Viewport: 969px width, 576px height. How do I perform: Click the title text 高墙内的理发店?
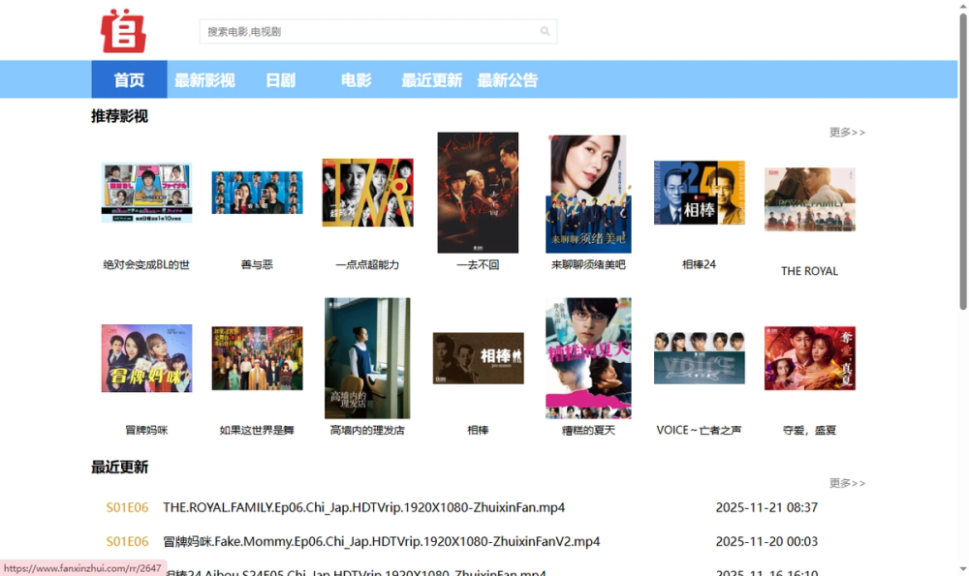367,430
